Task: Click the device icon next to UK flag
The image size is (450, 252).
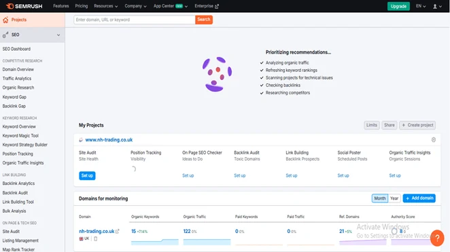Action: pyautogui.click(x=96, y=238)
